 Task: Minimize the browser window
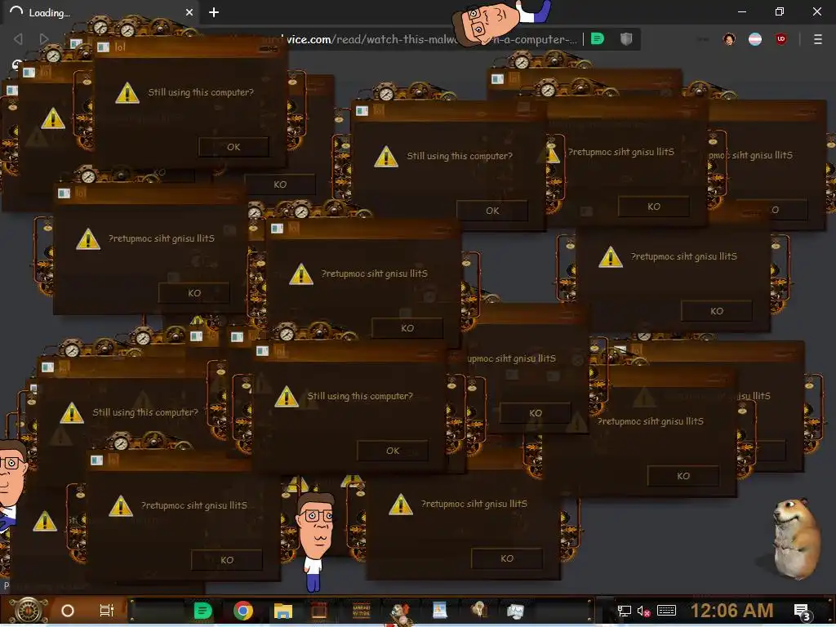[x=741, y=11]
